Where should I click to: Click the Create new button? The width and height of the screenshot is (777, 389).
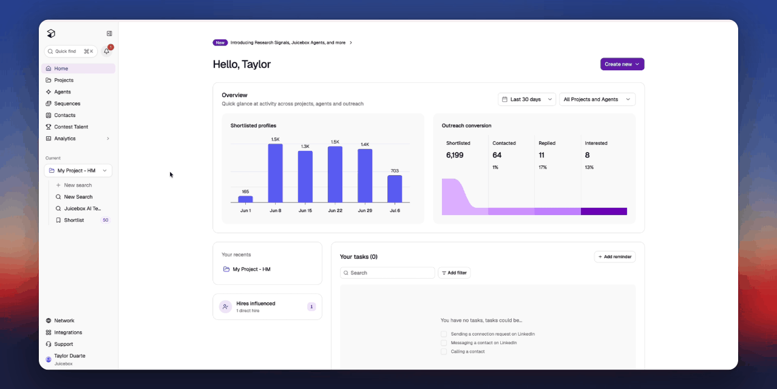point(622,64)
